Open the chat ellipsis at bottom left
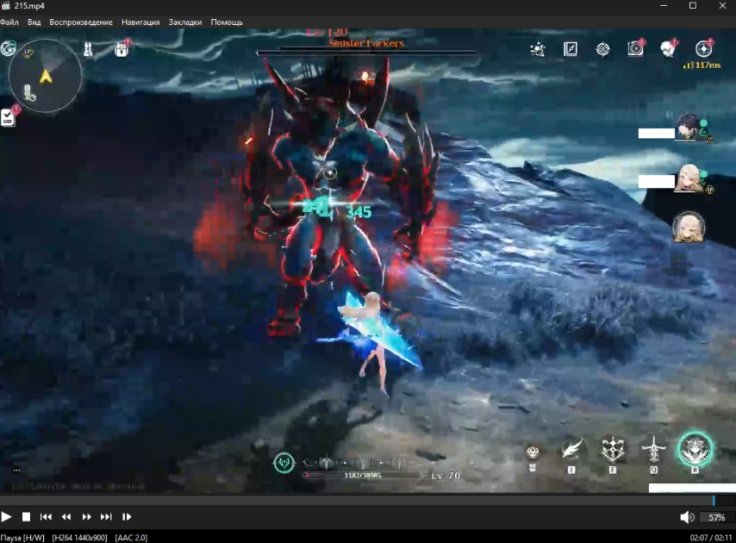This screenshot has width=736, height=543. (x=16, y=471)
